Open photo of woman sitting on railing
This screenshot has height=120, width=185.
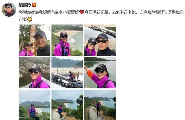point(35,105)
